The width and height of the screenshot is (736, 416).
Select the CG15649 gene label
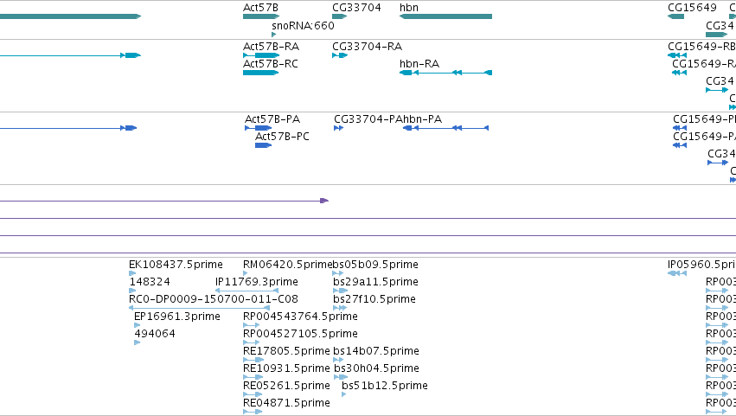(x=692, y=8)
